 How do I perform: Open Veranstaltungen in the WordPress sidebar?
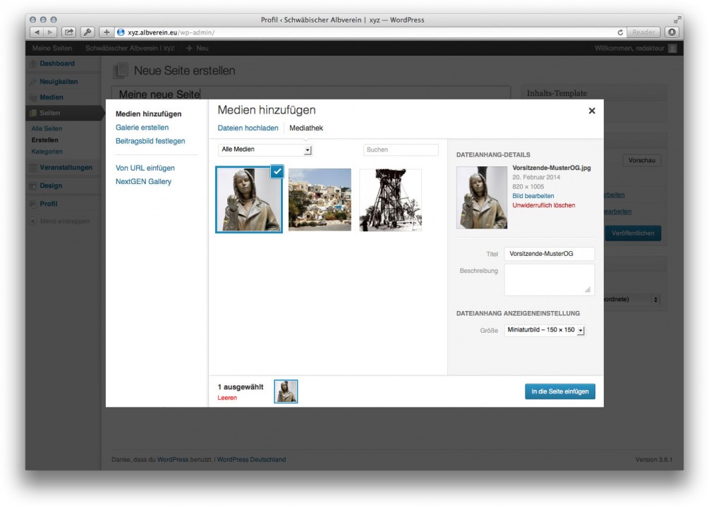(x=66, y=168)
